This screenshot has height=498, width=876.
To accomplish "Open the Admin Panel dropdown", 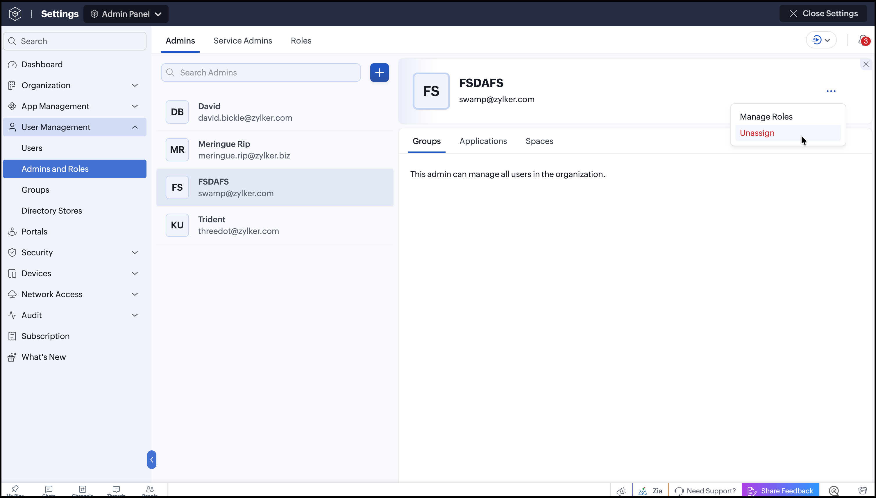I will (x=126, y=14).
